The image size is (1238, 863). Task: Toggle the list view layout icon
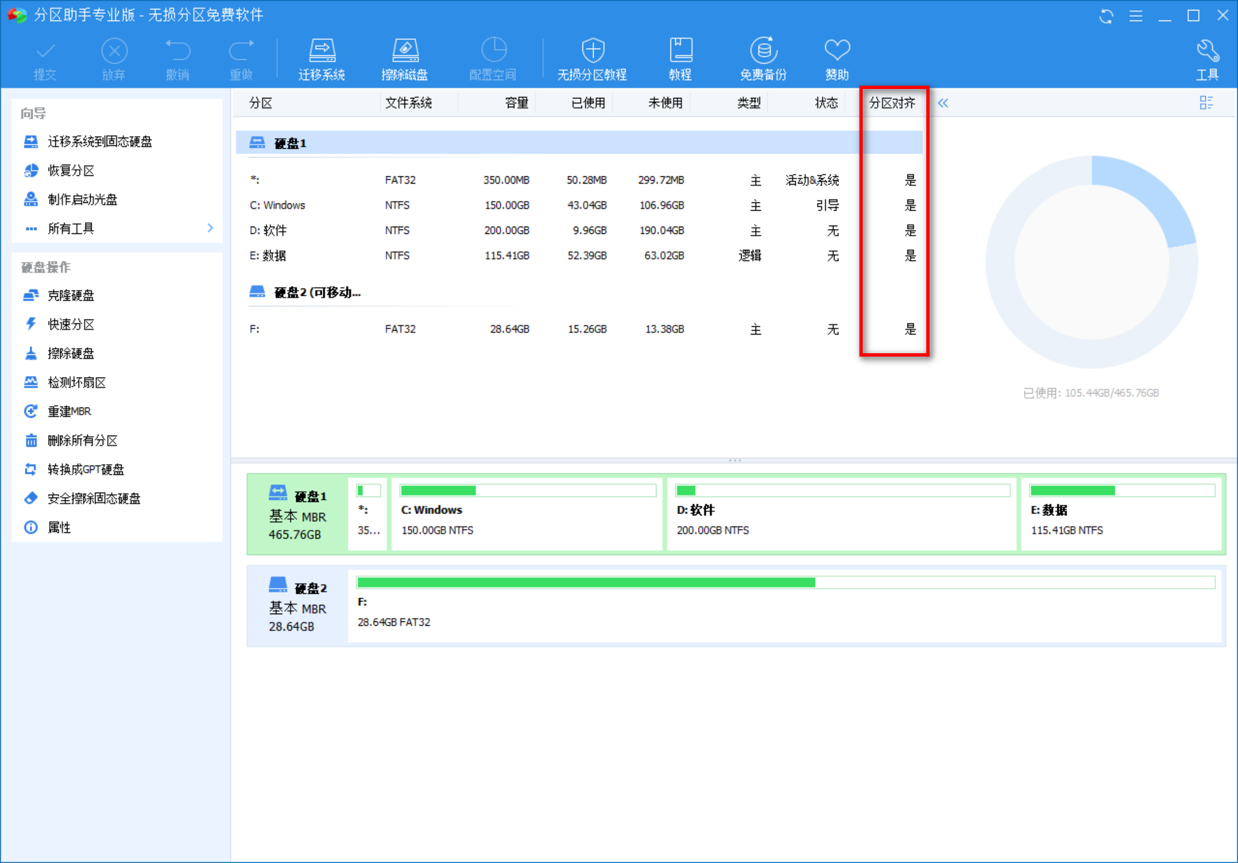click(1206, 102)
